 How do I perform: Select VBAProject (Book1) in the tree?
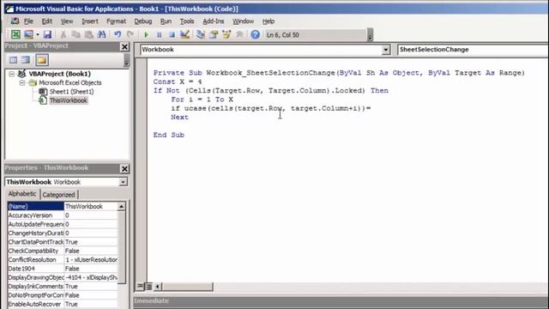pyautogui.click(x=59, y=74)
